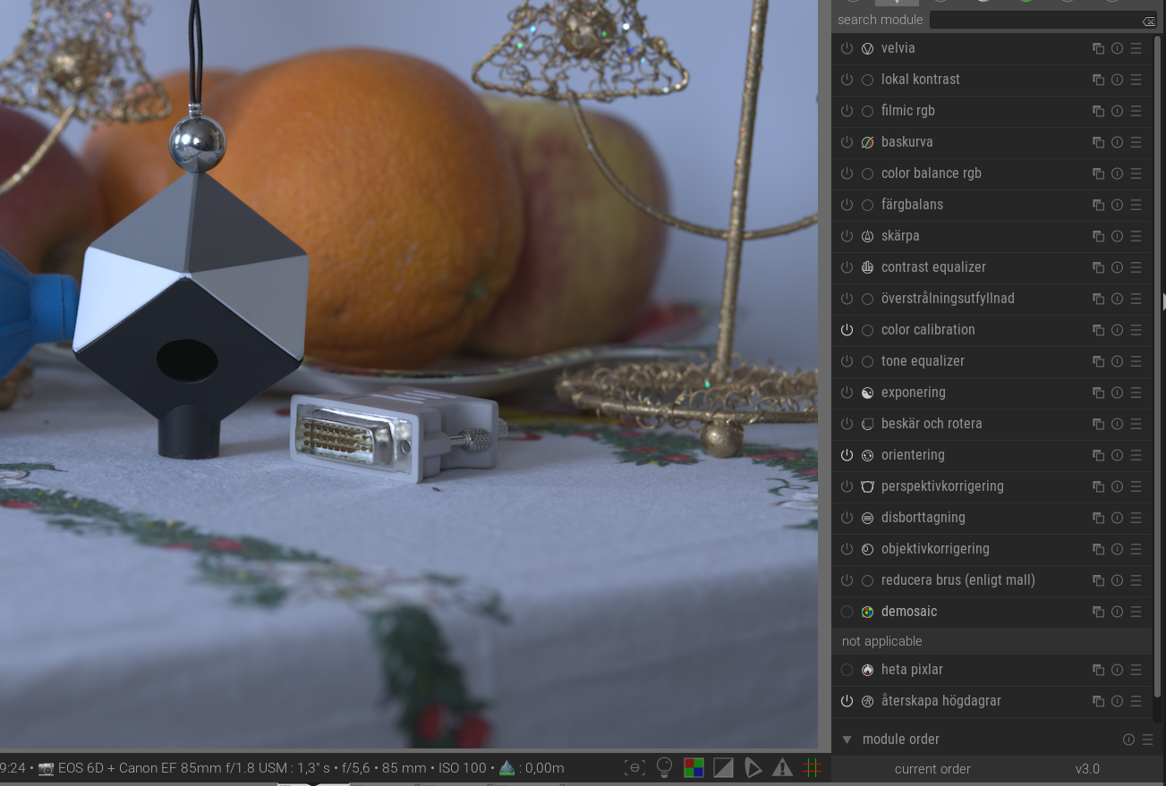Toggle gamut check warning icon
Screen dimensions: 1166x786
[782, 767]
